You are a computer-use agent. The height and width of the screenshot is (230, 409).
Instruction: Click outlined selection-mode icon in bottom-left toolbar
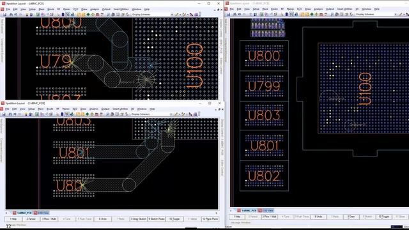[67, 114]
